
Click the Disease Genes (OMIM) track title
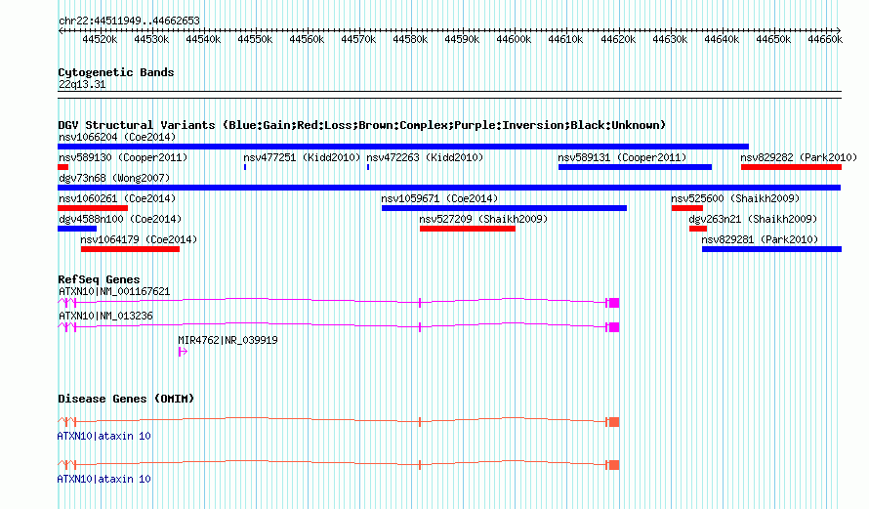pyautogui.click(x=126, y=399)
